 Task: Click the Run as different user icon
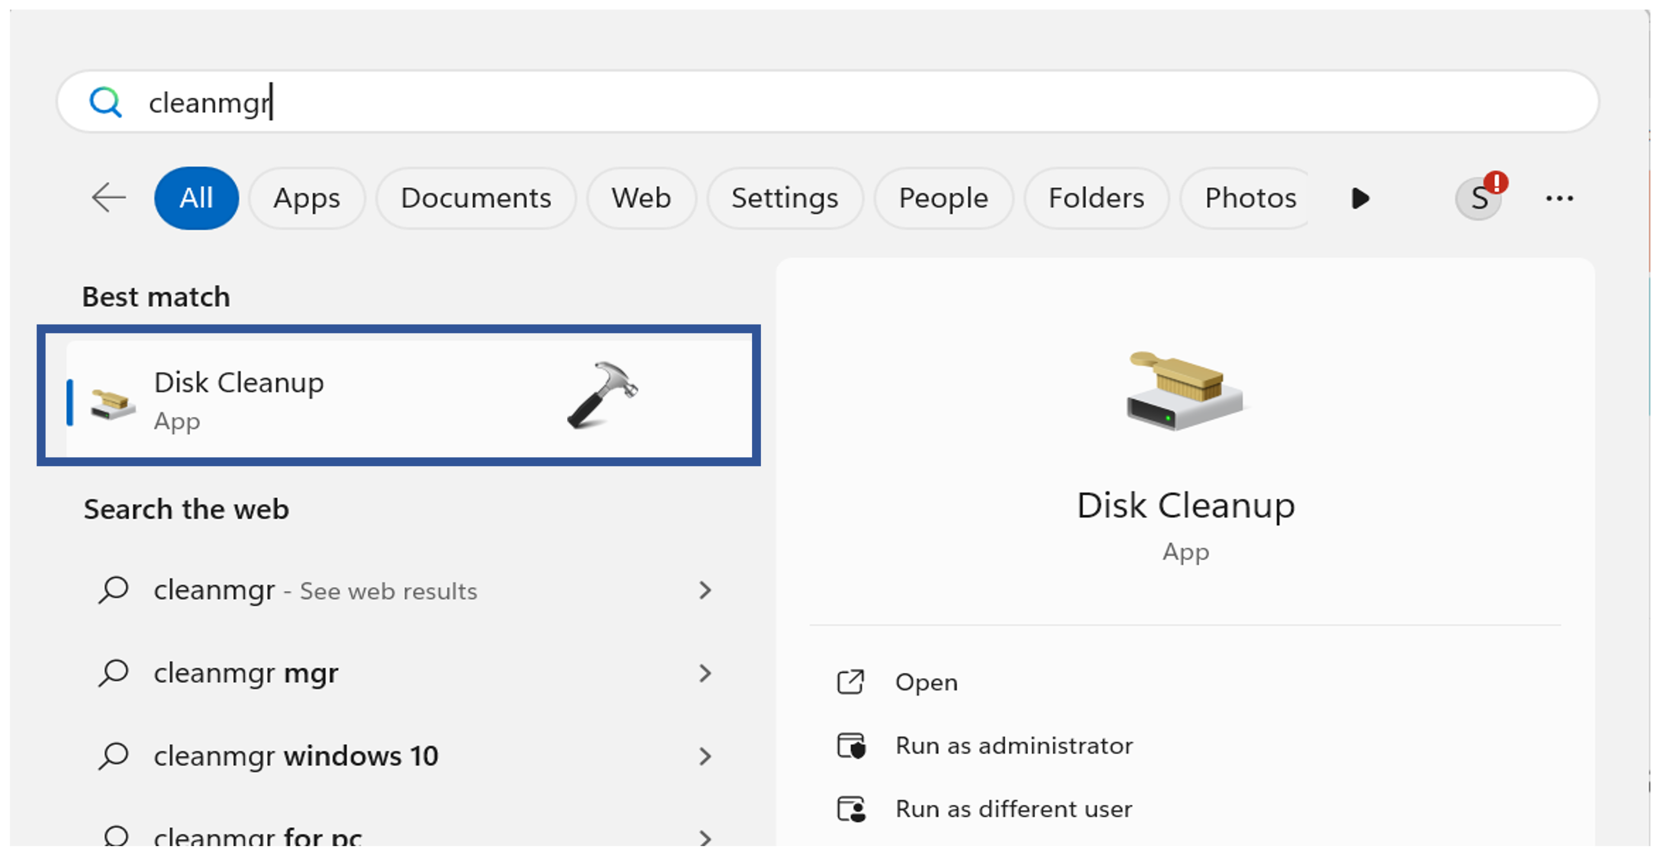click(x=851, y=809)
